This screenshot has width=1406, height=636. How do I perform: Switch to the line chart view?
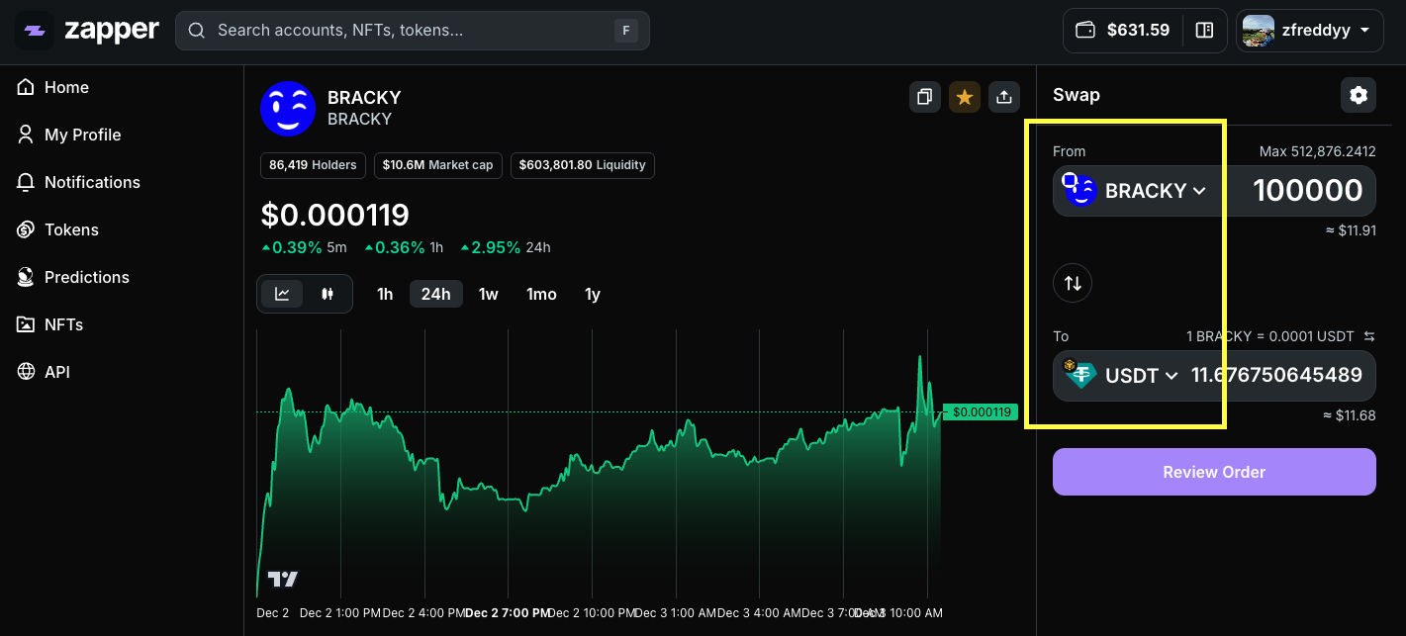[282, 294]
